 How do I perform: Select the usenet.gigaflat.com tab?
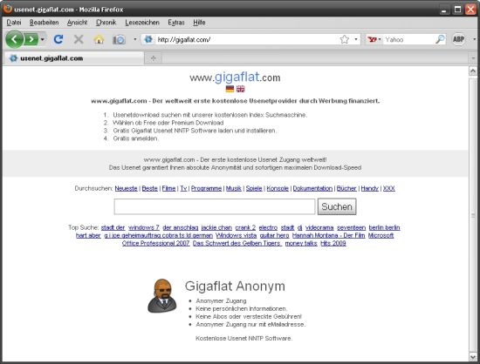click(x=73, y=58)
